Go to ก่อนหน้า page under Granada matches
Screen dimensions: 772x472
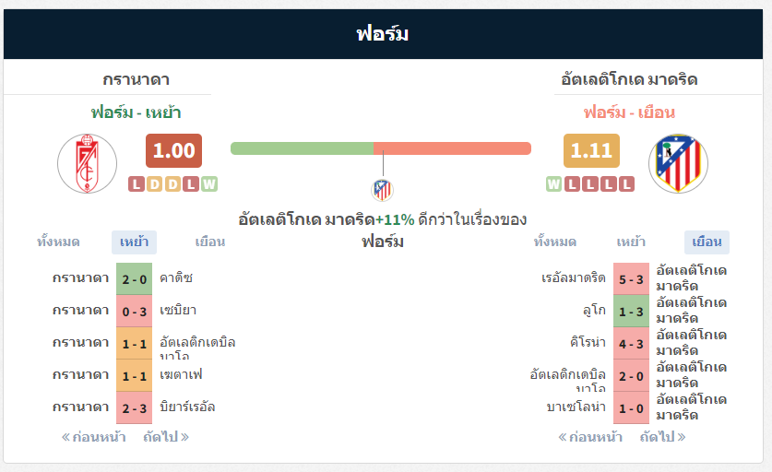[x=93, y=437]
